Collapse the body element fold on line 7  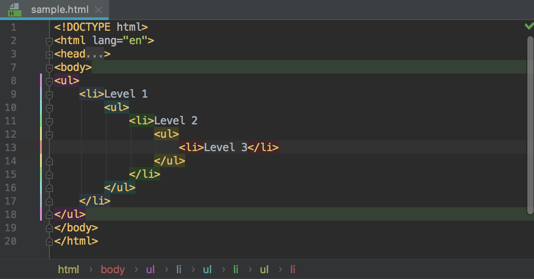(x=49, y=67)
